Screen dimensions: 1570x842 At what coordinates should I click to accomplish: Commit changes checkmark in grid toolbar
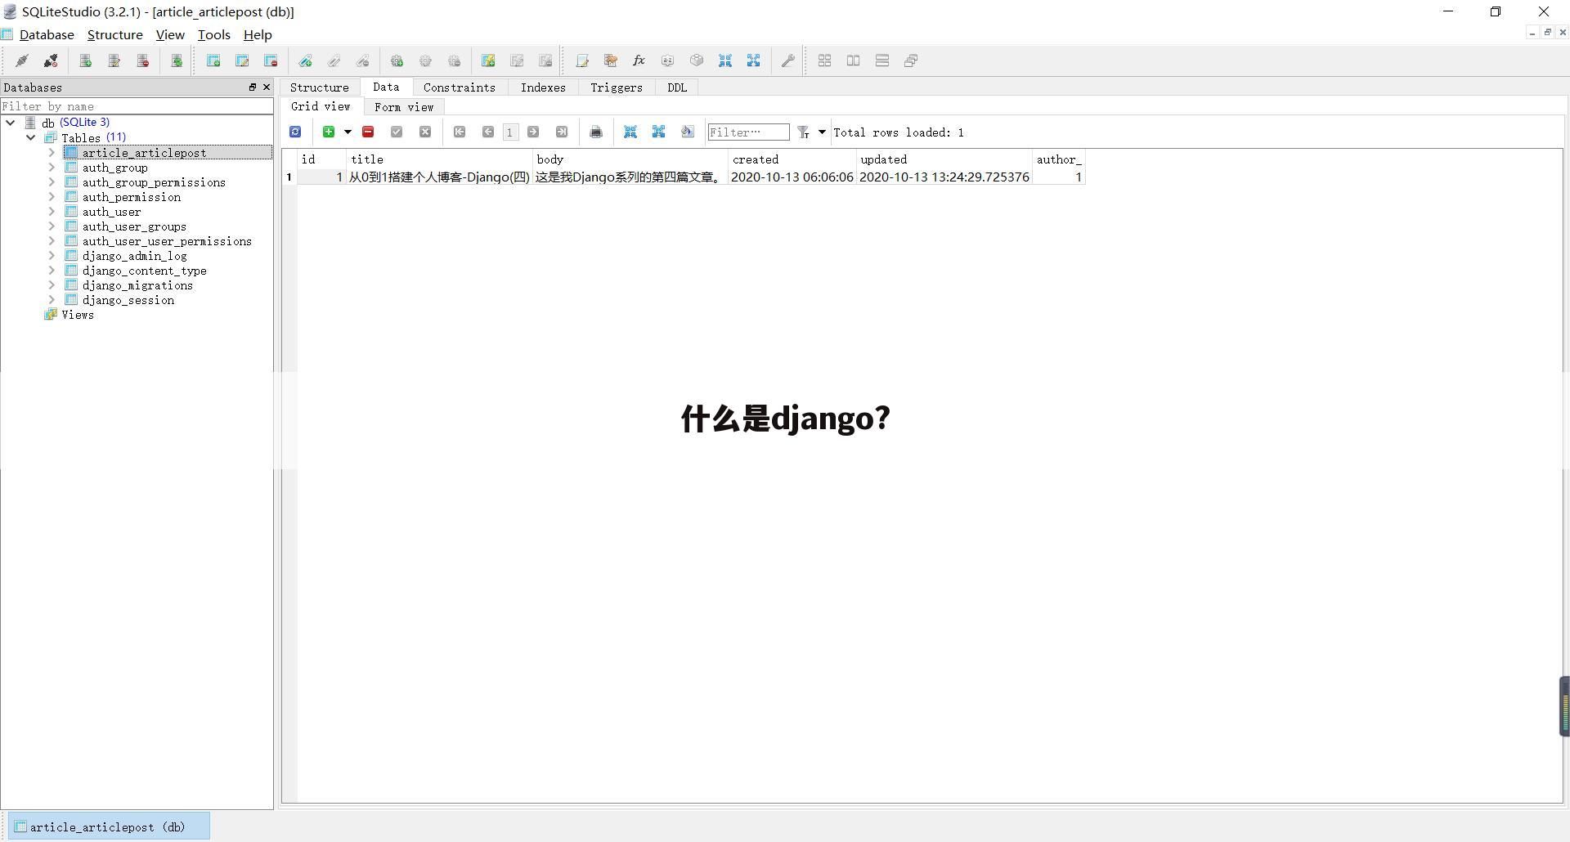coord(397,132)
